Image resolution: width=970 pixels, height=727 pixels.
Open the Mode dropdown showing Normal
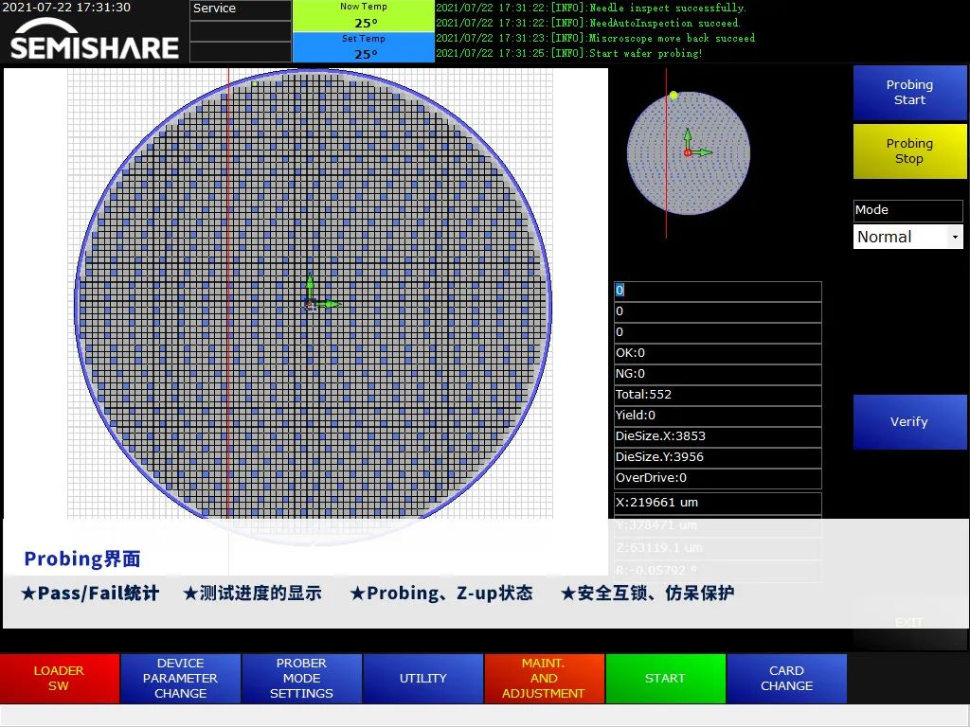pyautogui.click(x=908, y=237)
